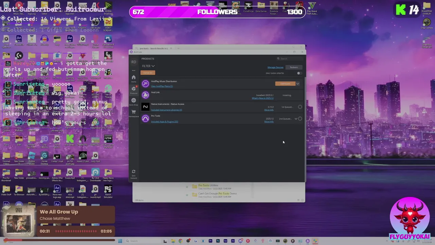
Task: Open the Windows Start button
Action: click(120, 241)
